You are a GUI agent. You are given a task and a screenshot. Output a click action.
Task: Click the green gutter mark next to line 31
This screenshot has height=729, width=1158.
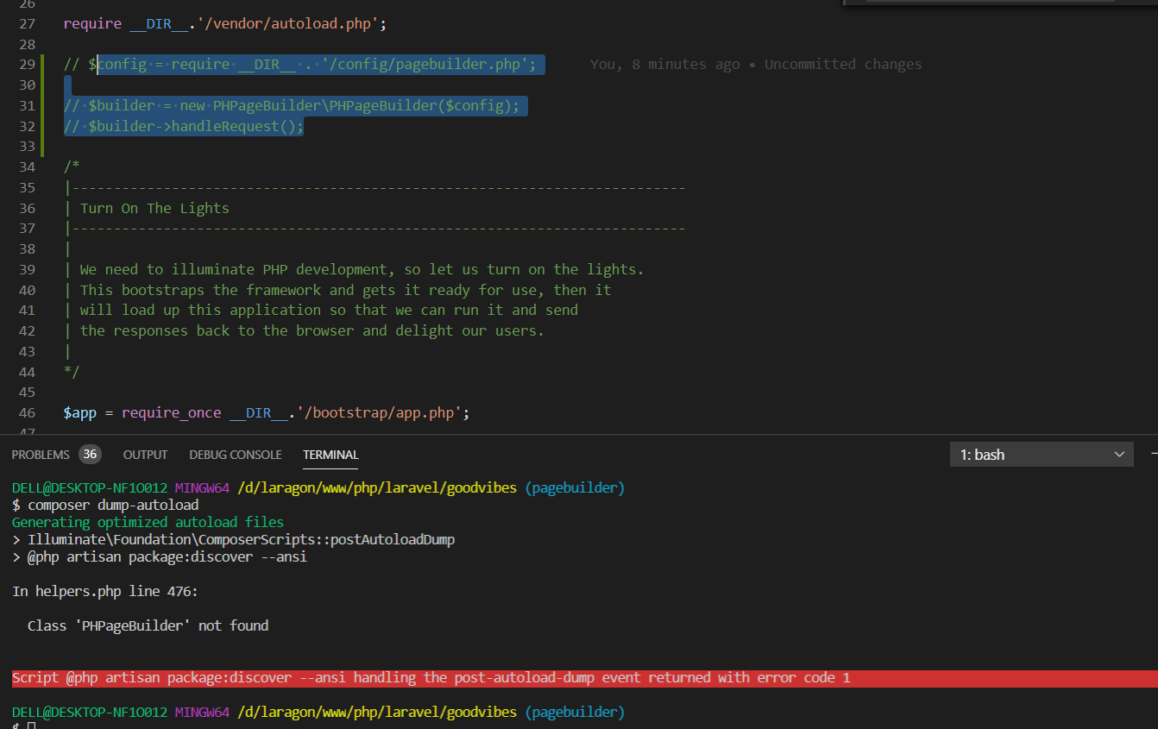41,105
